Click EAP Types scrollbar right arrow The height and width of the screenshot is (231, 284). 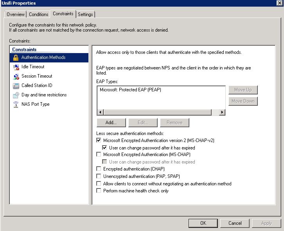point(222,112)
